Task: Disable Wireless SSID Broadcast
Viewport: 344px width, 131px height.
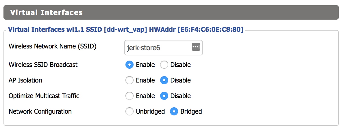Action: (x=164, y=65)
